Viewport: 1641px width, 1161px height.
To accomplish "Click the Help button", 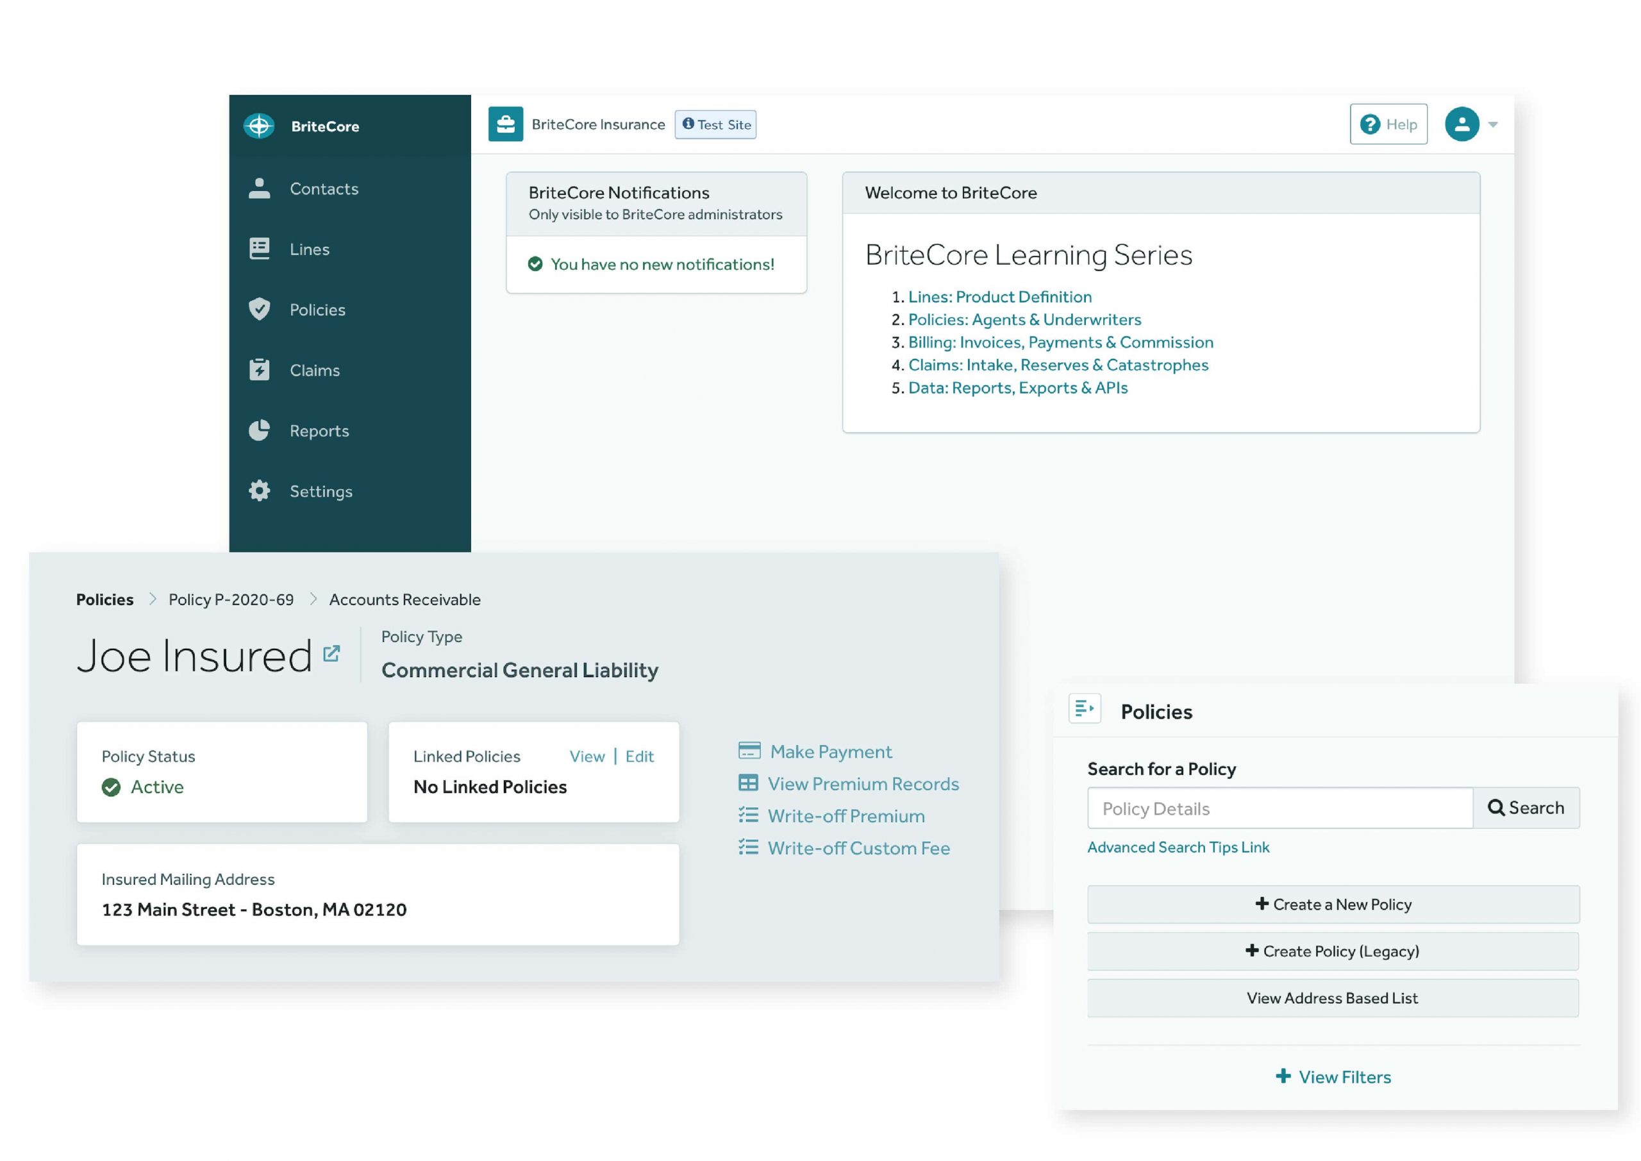I will 1388,124.
